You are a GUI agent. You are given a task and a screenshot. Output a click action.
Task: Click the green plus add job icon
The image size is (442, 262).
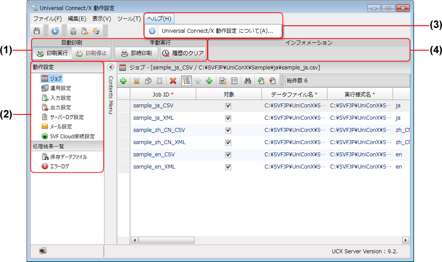[123, 81]
